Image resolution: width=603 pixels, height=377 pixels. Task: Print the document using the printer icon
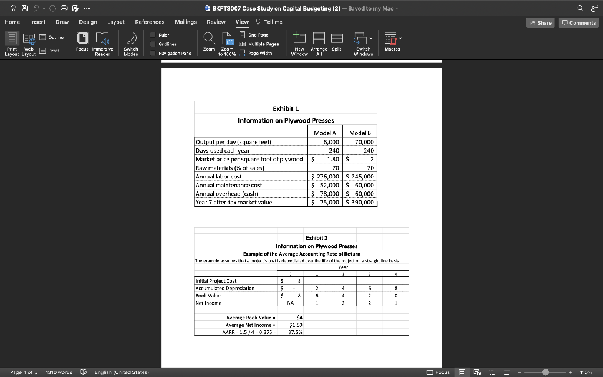[64, 8]
